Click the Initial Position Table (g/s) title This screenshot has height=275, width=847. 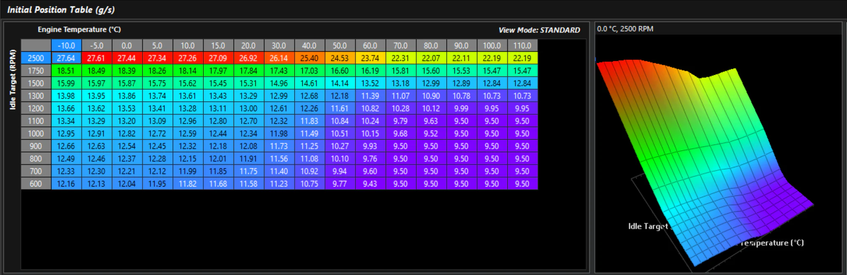tap(61, 10)
